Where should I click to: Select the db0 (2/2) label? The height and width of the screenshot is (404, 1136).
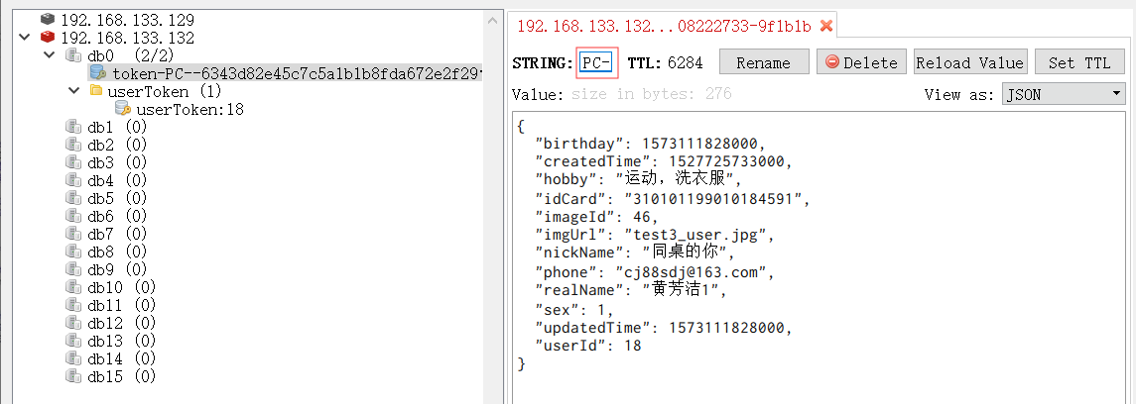point(130,54)
